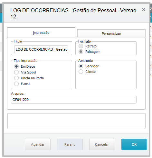Click the Agendar button
Screen dimensions: 152x158
38,144
